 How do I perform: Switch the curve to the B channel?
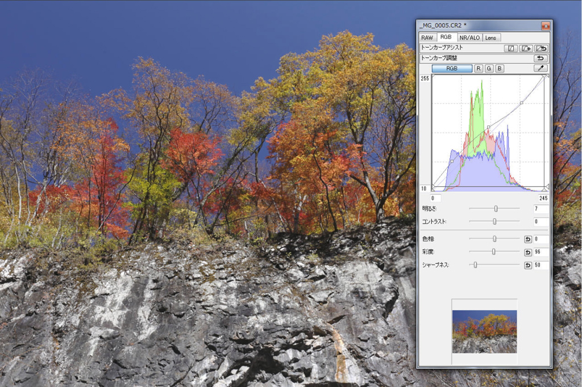(500, 68)
